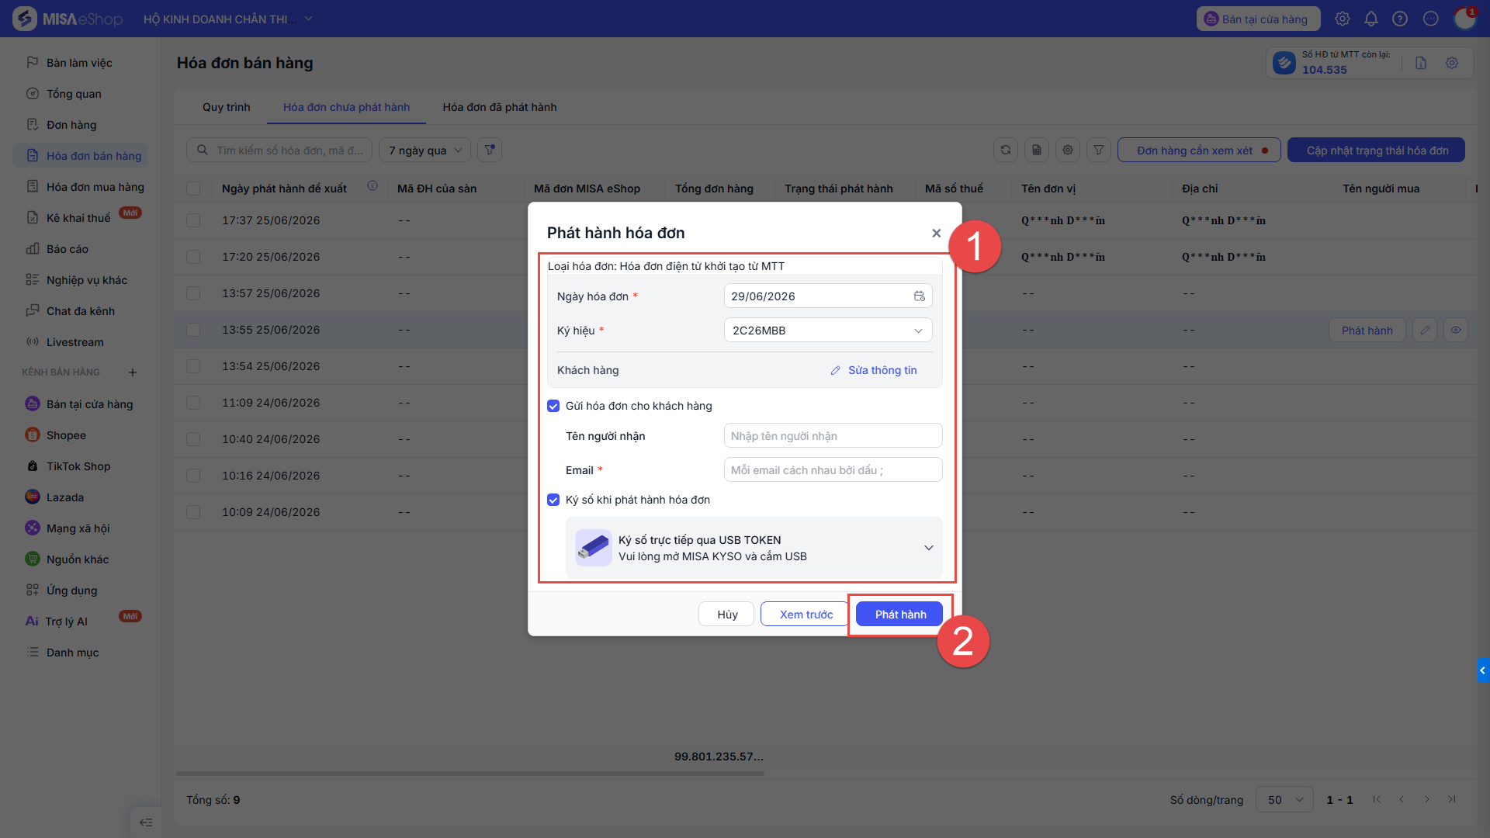Viewport: 1490px width, 838px height.
Task: Click Hủy to cancel the dialog
Action: [727, 614]
